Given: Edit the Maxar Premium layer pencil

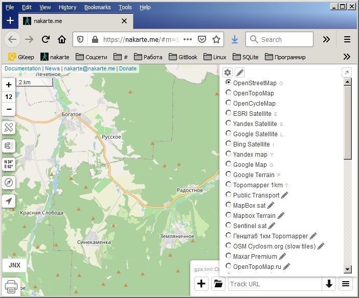Looking at the screenshot, I should [x=282, y=256].
